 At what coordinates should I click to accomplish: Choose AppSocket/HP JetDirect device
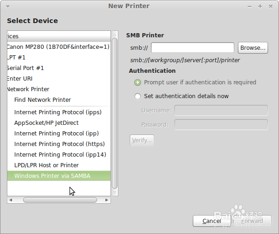(x=46, y=123)
